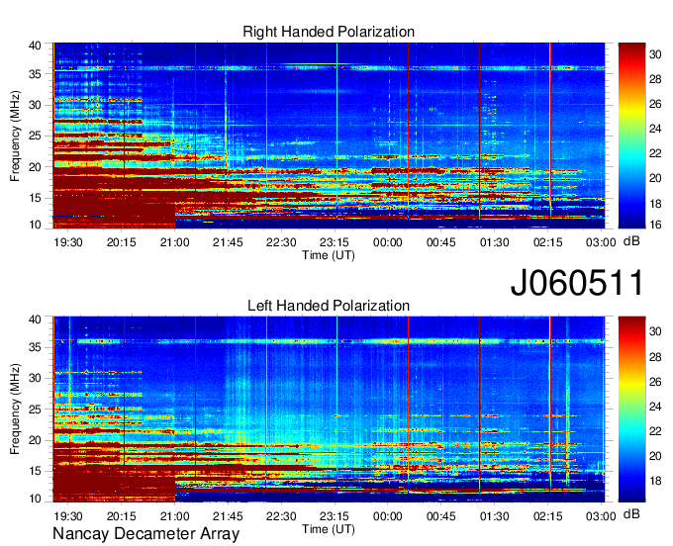Click 'Frequency (MHz)' axis label of right-handed plot
Screen dimensions: 673x546
point(15,136)
